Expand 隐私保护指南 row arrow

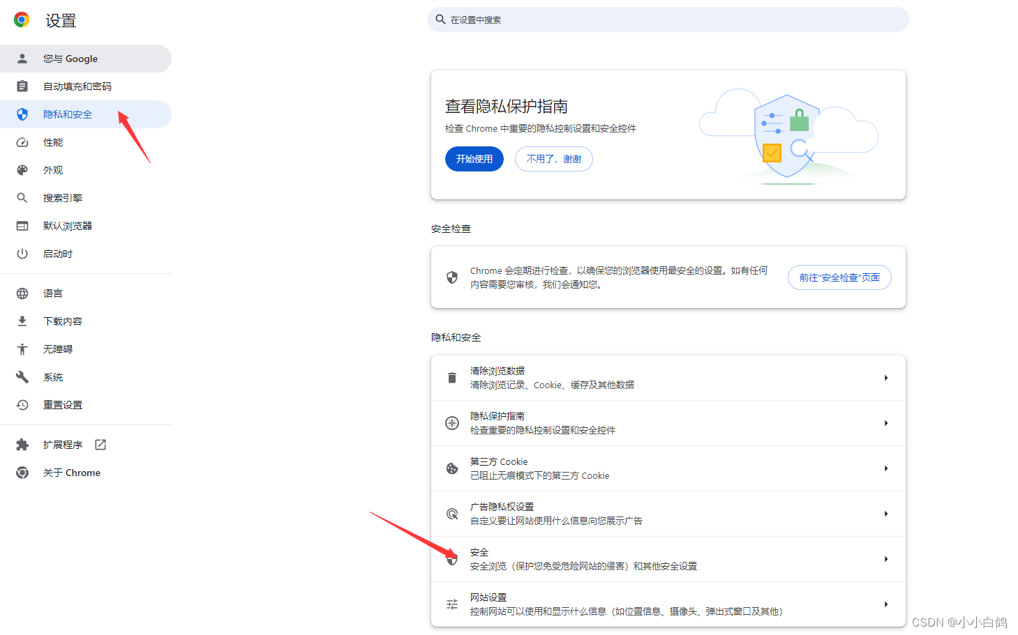tap(886, 423)
